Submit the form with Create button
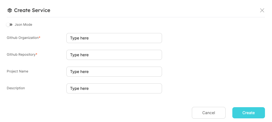 pyautogui.click(x=248, y=113)
